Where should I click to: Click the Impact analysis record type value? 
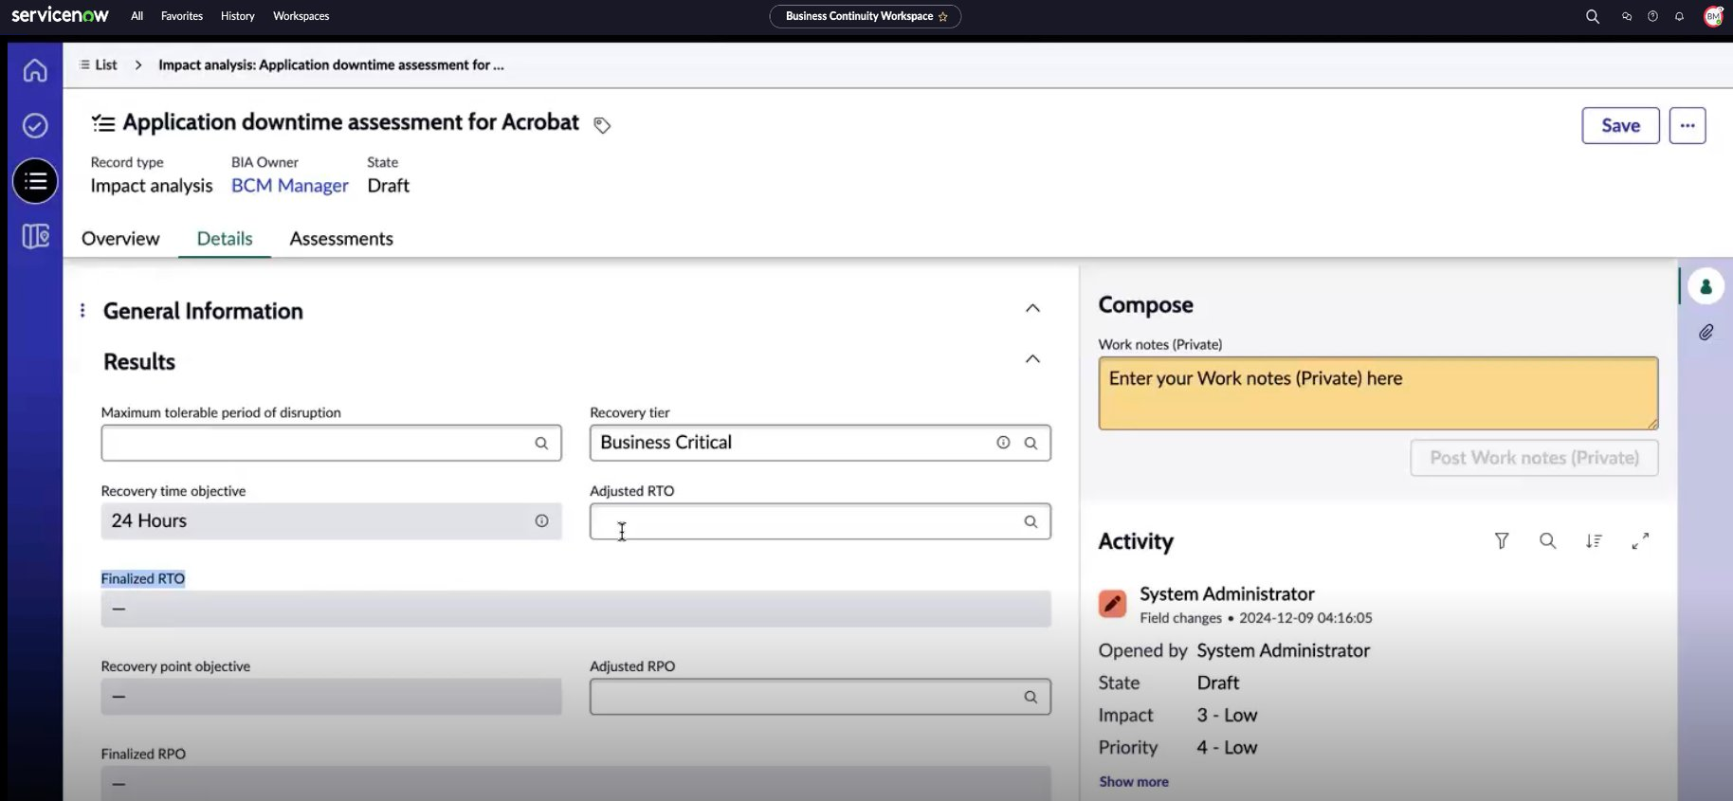[152, 186]
